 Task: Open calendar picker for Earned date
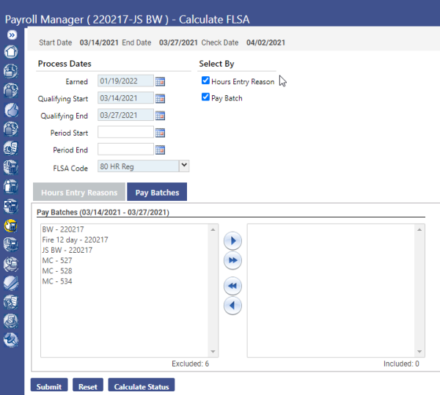point(160,81)
